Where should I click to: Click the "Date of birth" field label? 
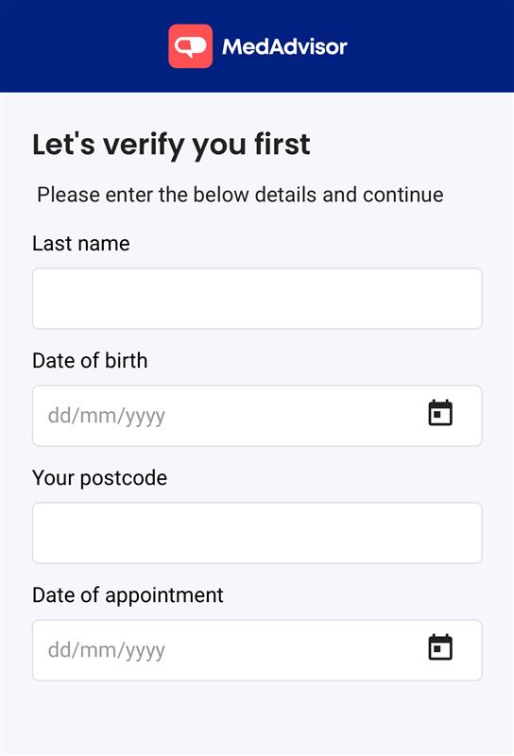90,361
